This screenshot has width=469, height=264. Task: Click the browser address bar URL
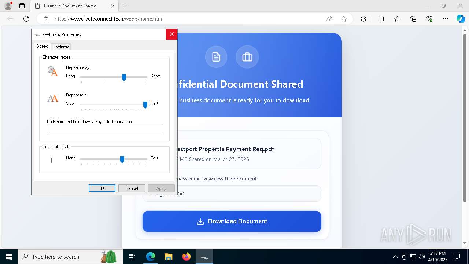point(109,19)
